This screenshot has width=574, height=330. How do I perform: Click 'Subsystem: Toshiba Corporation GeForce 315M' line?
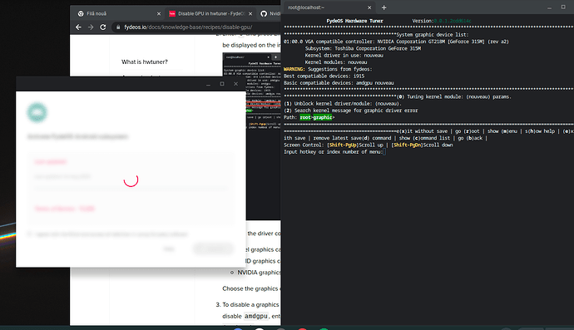click(363, 49)
